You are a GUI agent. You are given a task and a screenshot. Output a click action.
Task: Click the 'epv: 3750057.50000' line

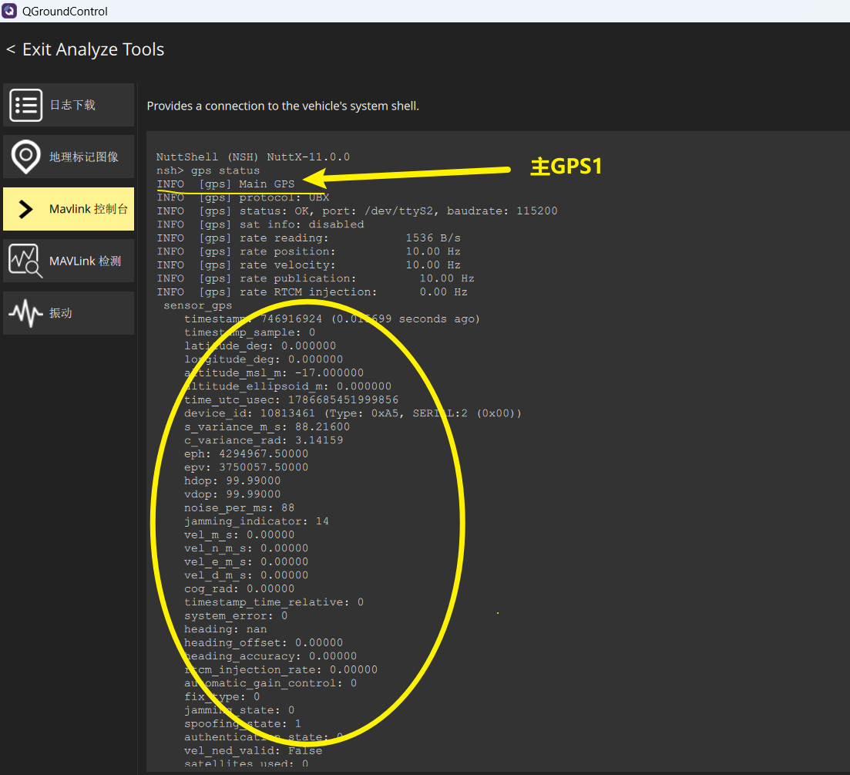pos(246,467)
